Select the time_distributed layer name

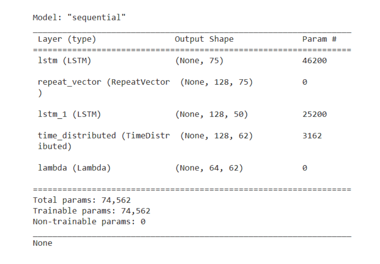click(x=104, y=136)
